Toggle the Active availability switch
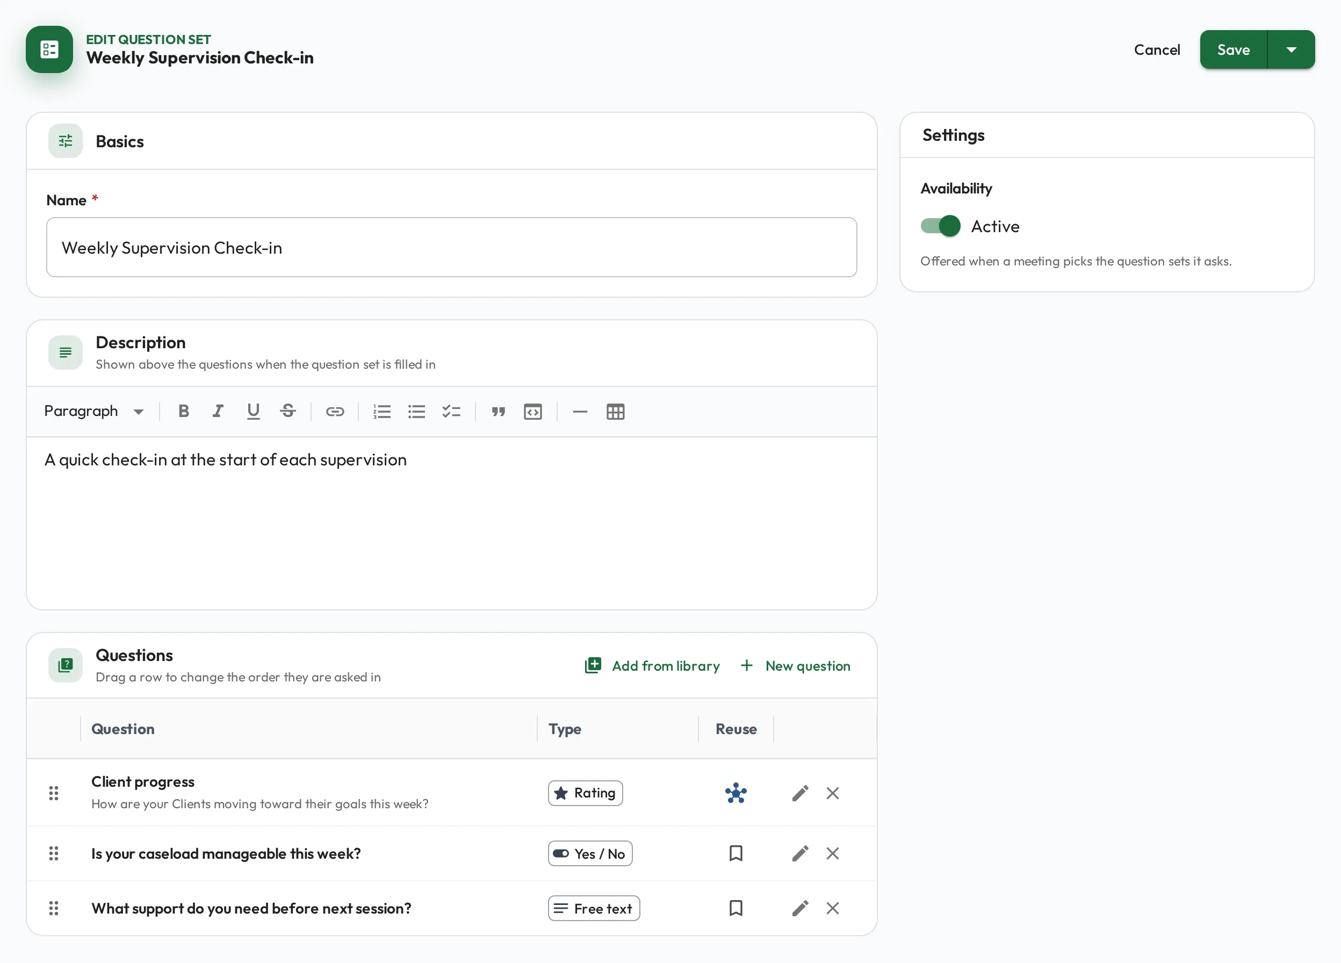The height and width of the screenshot is (963, 1341). [x=940, y=226]
